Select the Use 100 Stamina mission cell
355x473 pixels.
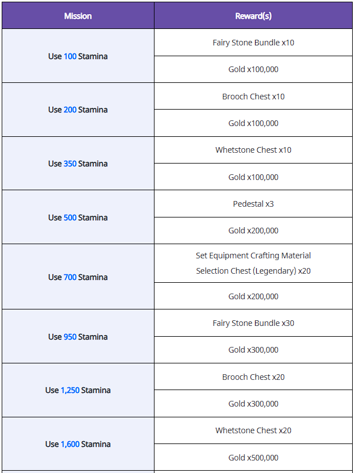click(78, 56)
